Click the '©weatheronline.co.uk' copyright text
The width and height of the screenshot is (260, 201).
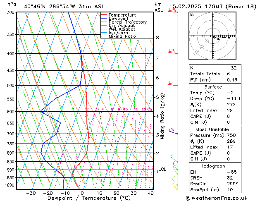pyautogui.click(x=217, y=198)
